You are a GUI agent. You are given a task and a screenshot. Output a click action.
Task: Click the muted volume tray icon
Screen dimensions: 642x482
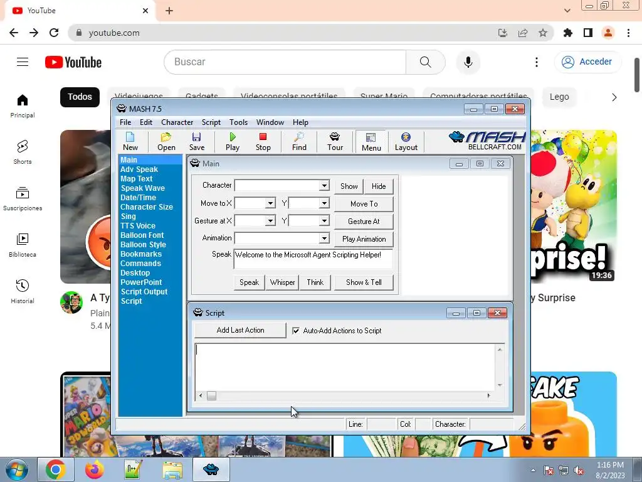(x=579, y=470)
